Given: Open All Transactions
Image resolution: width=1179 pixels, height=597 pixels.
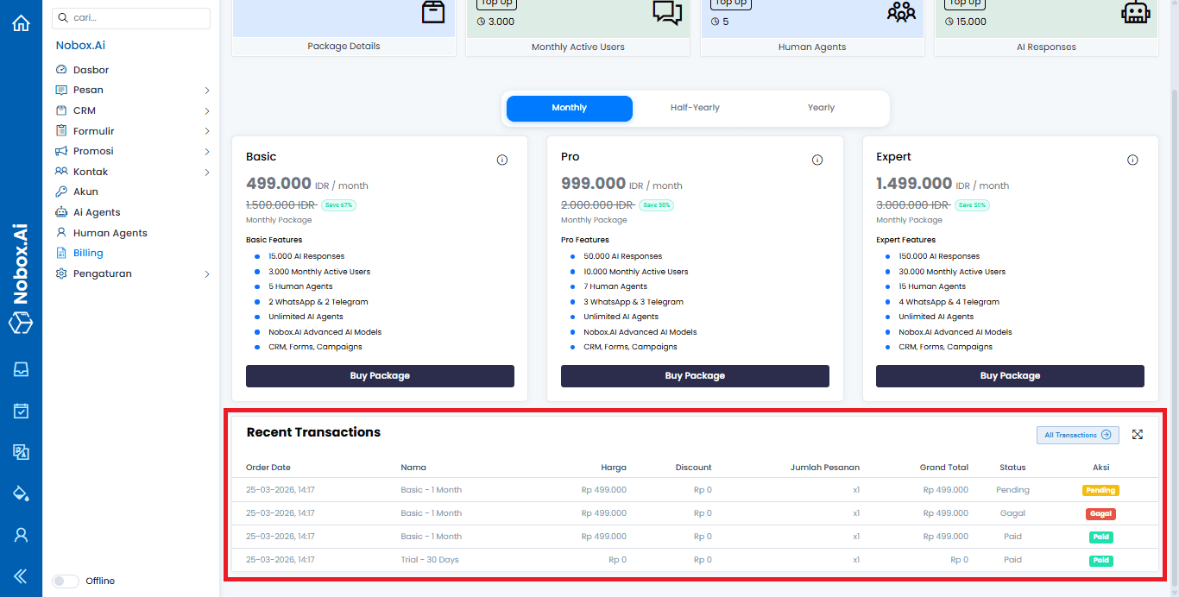Looking at the screenshot, I should pyautogui.click(x=1077, y=435).
